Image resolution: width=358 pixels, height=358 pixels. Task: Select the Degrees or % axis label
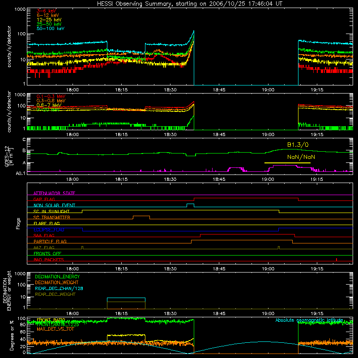[x=12, y=335]
